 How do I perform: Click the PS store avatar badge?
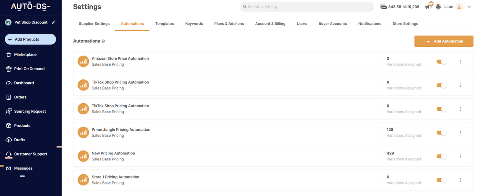[x=8, y=22]
